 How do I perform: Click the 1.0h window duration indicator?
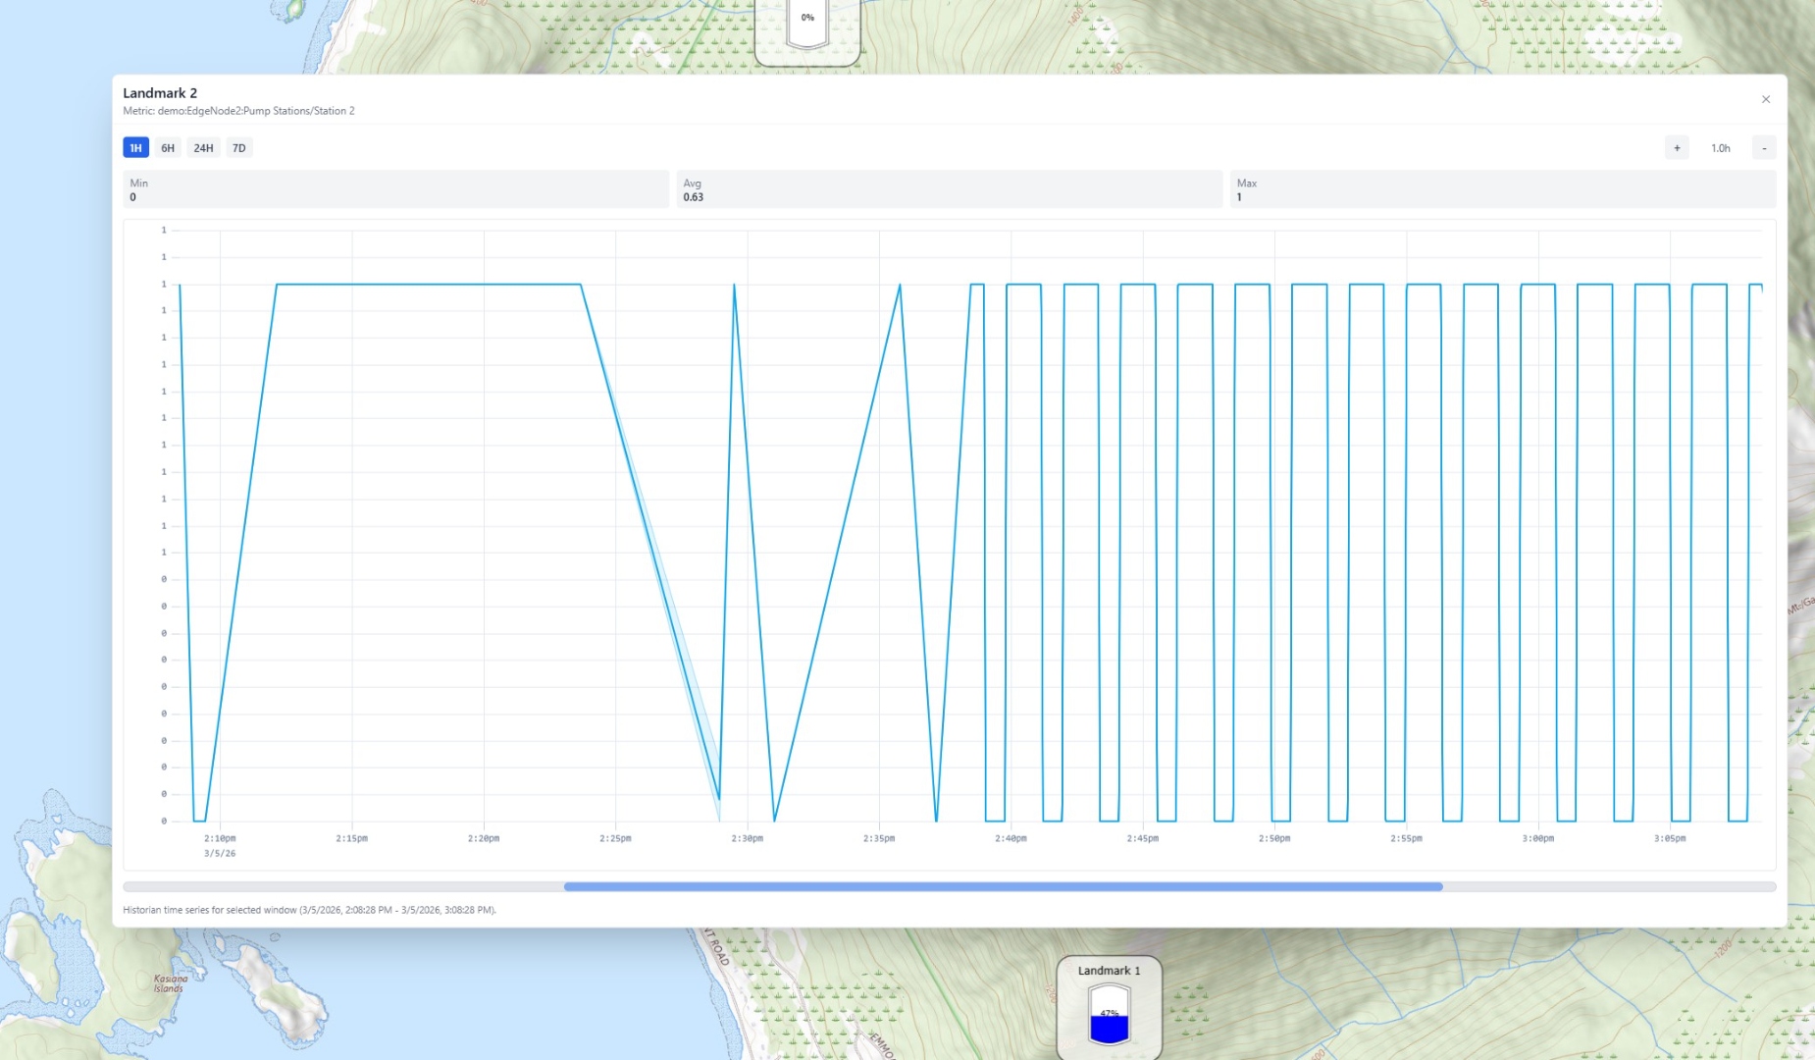click(x=1721, y=147)
